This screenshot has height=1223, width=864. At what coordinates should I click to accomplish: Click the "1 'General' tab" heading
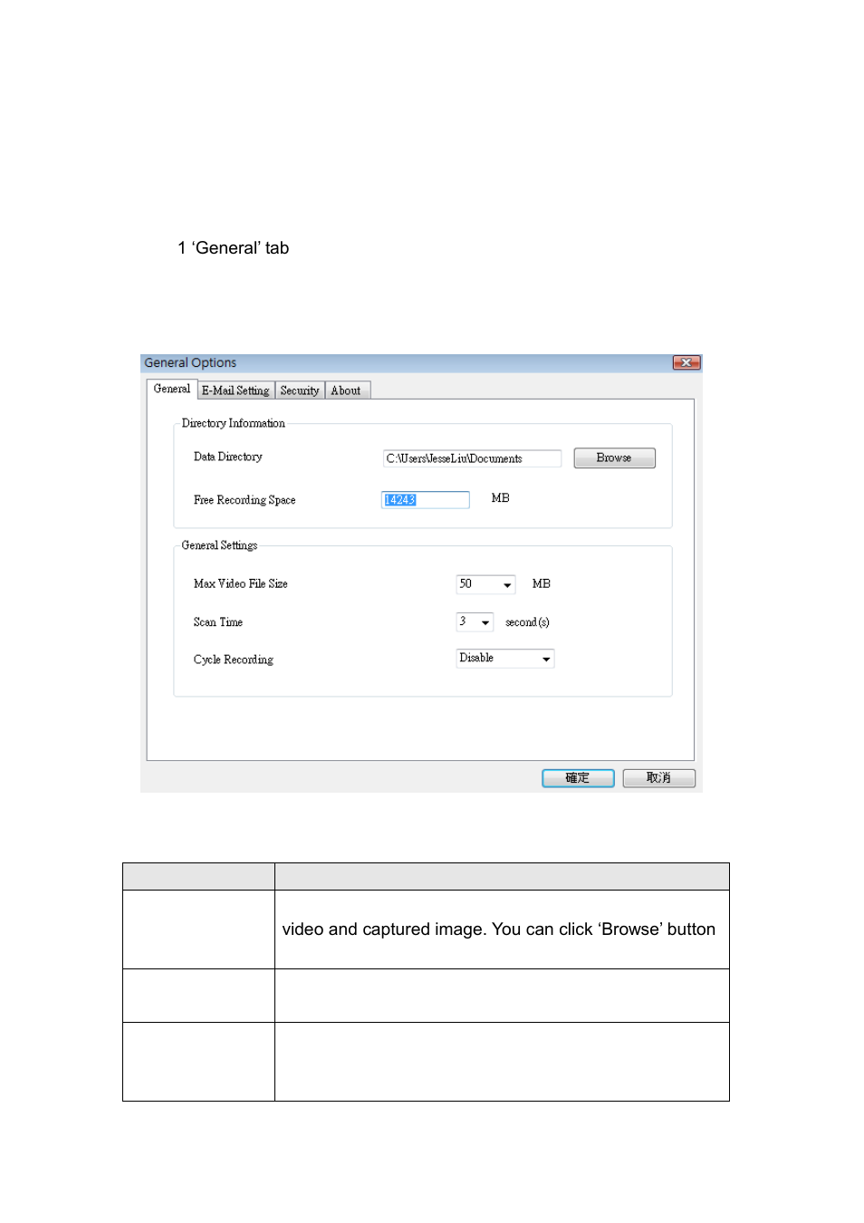234,248
